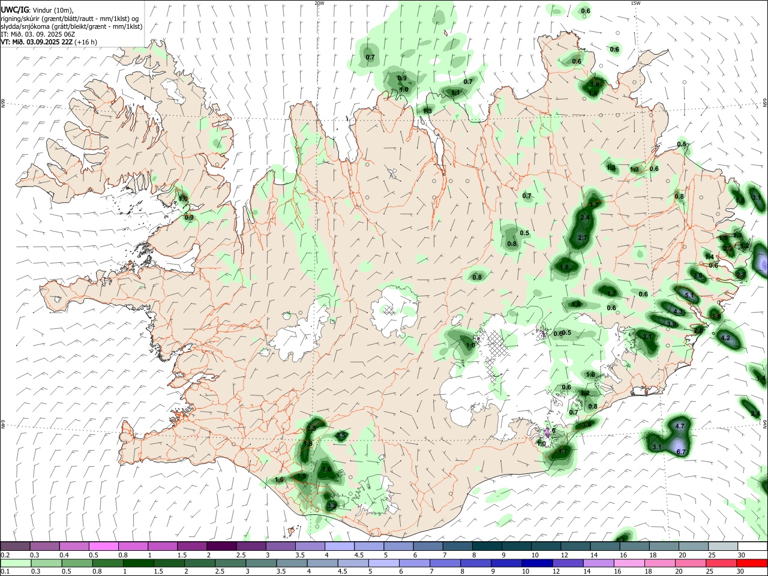This screenshot has height=576, width=768.
Task: Click the UWC/IG title text
Action: [14, 10]
